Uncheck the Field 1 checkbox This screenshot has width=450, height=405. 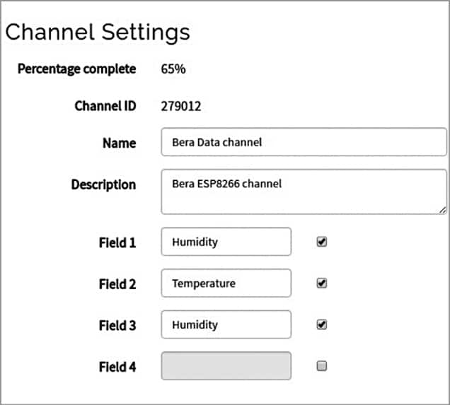tap(322, 242)
